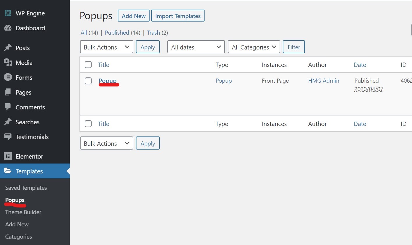Viewport: 412px width, 245px height.
Task: Click the Testimonials chat icon
Action: tap(8, 137)
